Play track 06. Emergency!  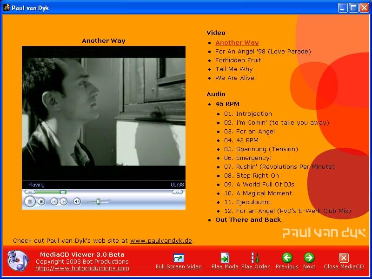(248, 158)
